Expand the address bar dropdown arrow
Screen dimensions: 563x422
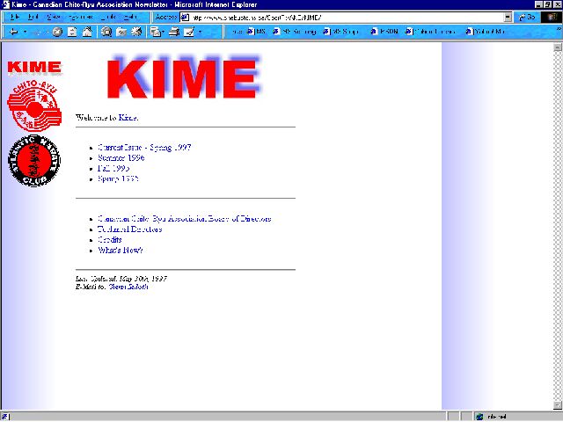[x=508, y=17]
